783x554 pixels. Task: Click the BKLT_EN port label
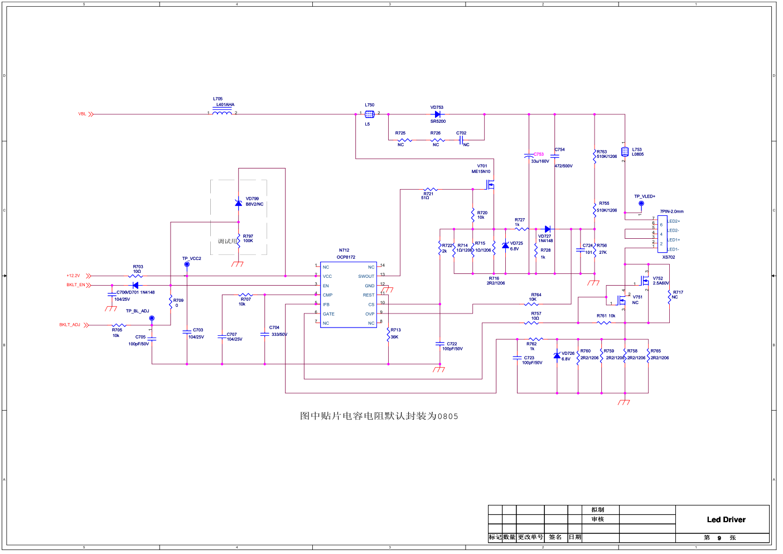[x=76, y=285]
